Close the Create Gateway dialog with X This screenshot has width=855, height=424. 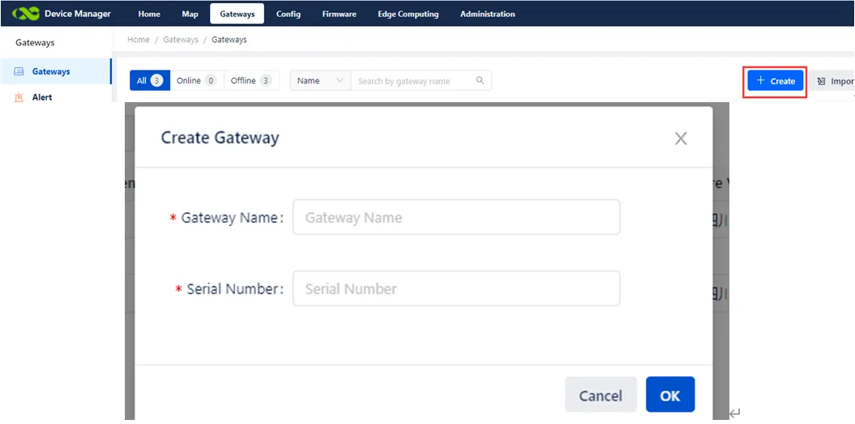681,139
